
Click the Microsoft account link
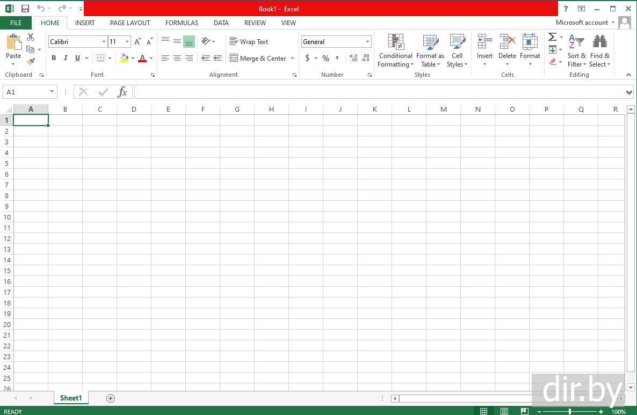click(582, 23)
